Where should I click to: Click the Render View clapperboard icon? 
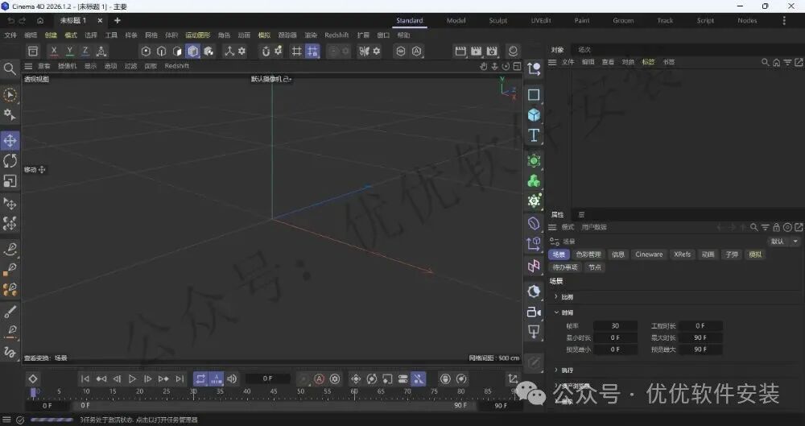(x=460, y=51)
